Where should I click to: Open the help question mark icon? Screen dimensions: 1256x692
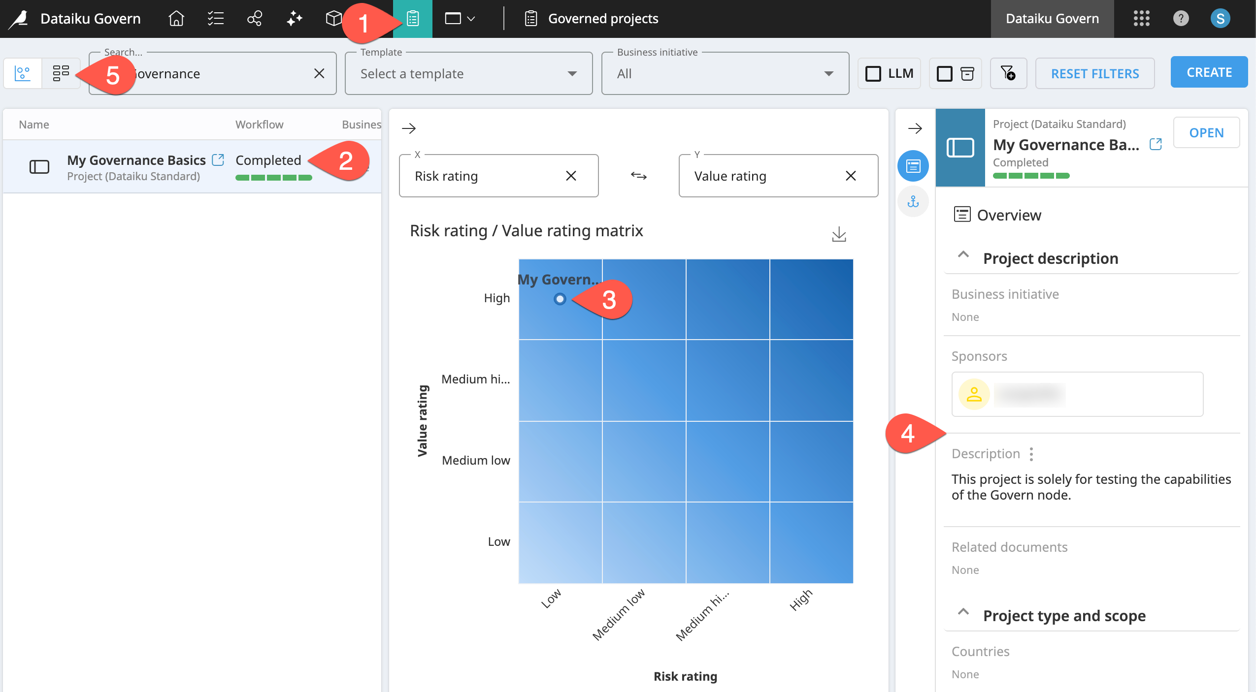tap(1181, 19)
